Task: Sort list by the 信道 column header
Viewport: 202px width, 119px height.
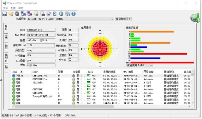Action: (64, 72)
